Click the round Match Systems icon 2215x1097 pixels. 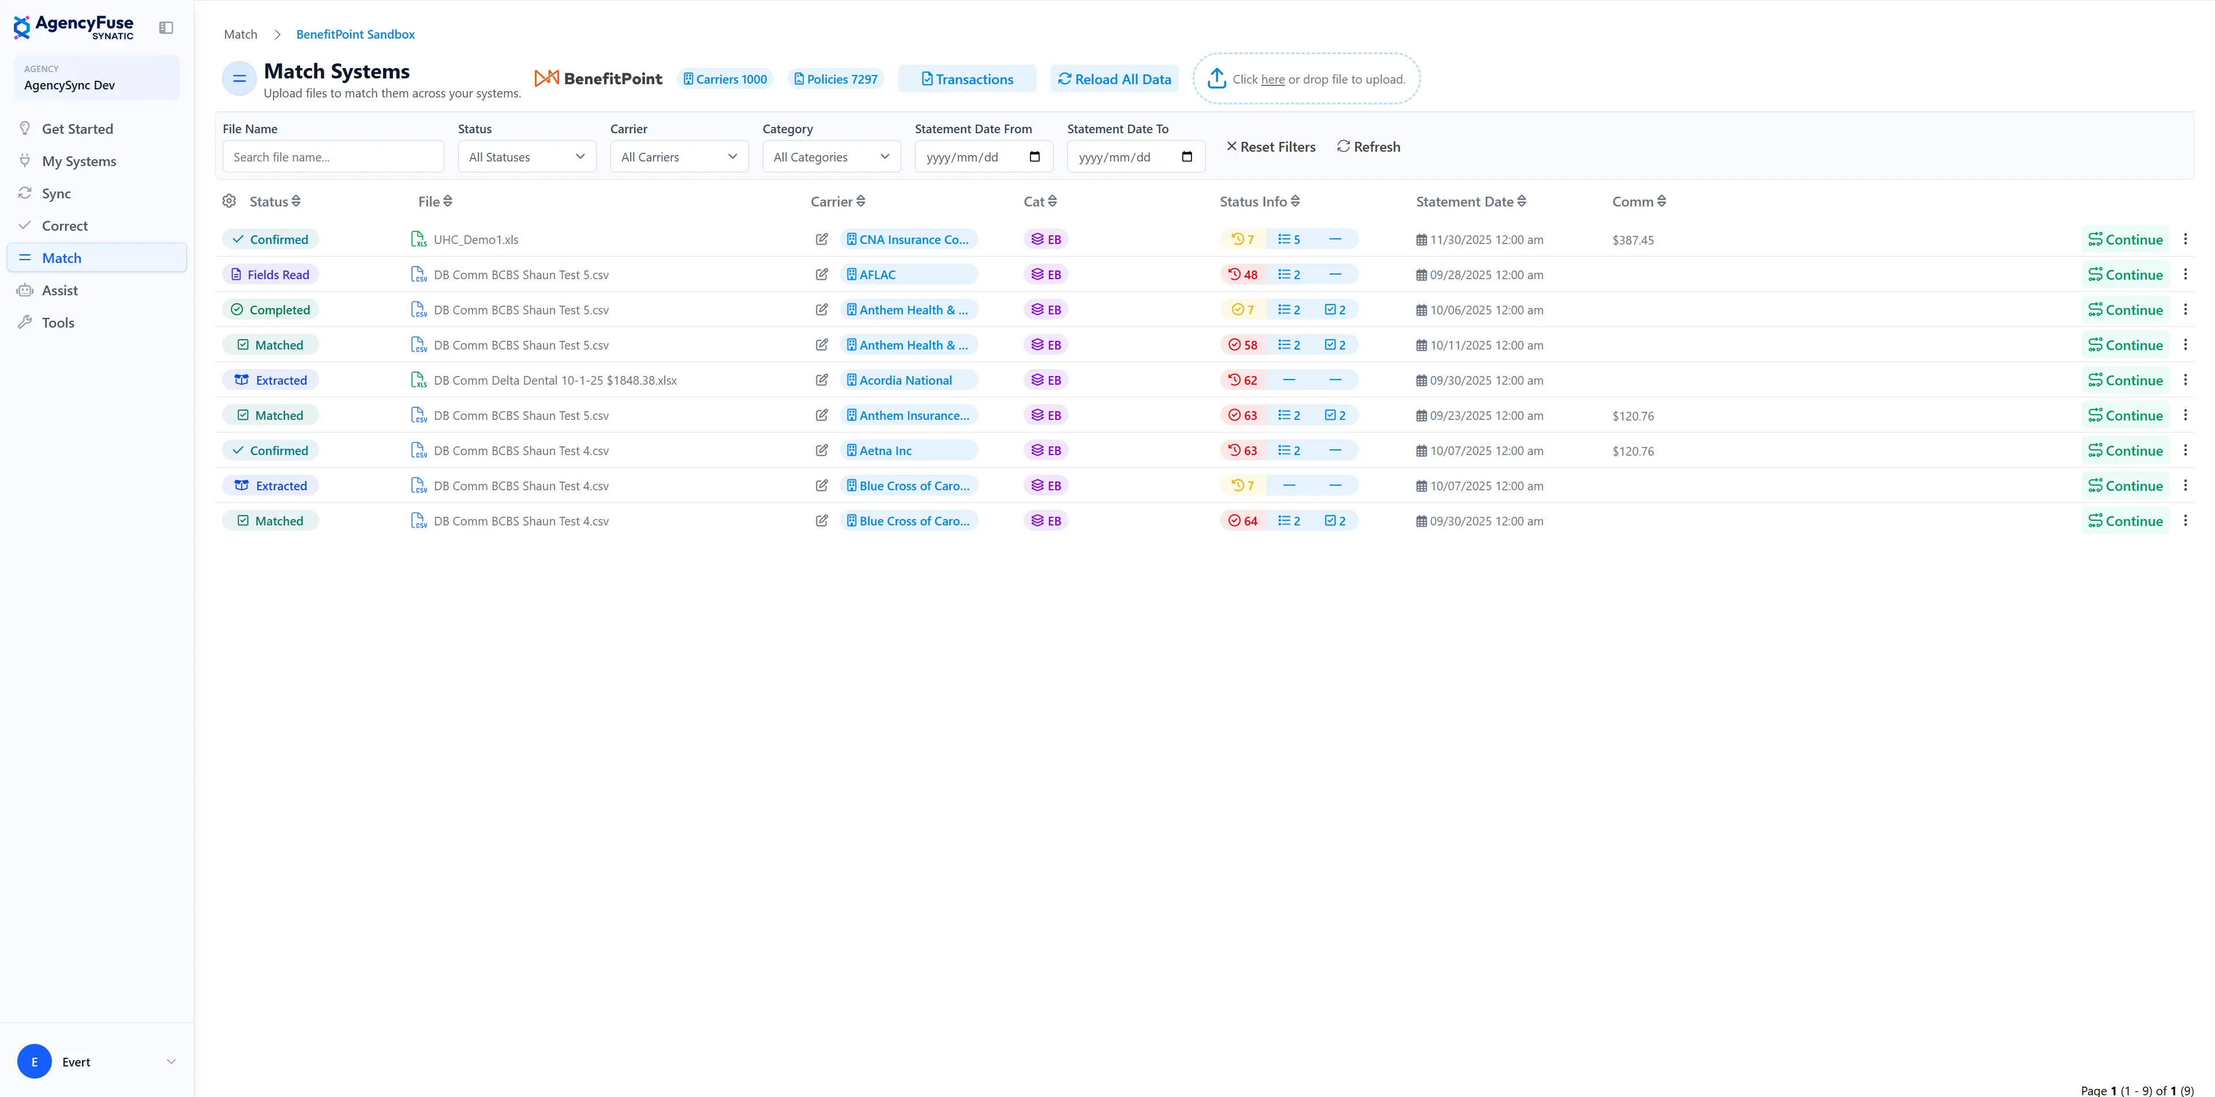click(239, 79)
